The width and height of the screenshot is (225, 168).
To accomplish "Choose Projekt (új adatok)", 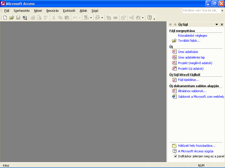I will [x=191, y=69].
